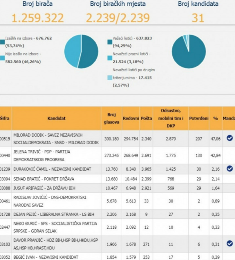Viewport: 235px width, 260px height.
Task: Click the 'Potvrđeni' column header
Action: (199, 118)
